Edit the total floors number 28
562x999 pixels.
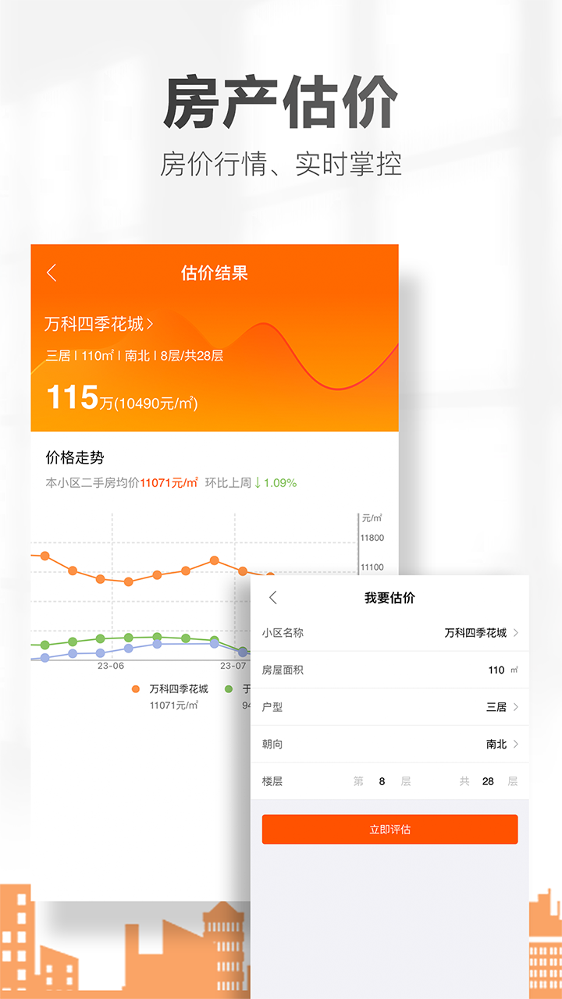tap(488, 781)
